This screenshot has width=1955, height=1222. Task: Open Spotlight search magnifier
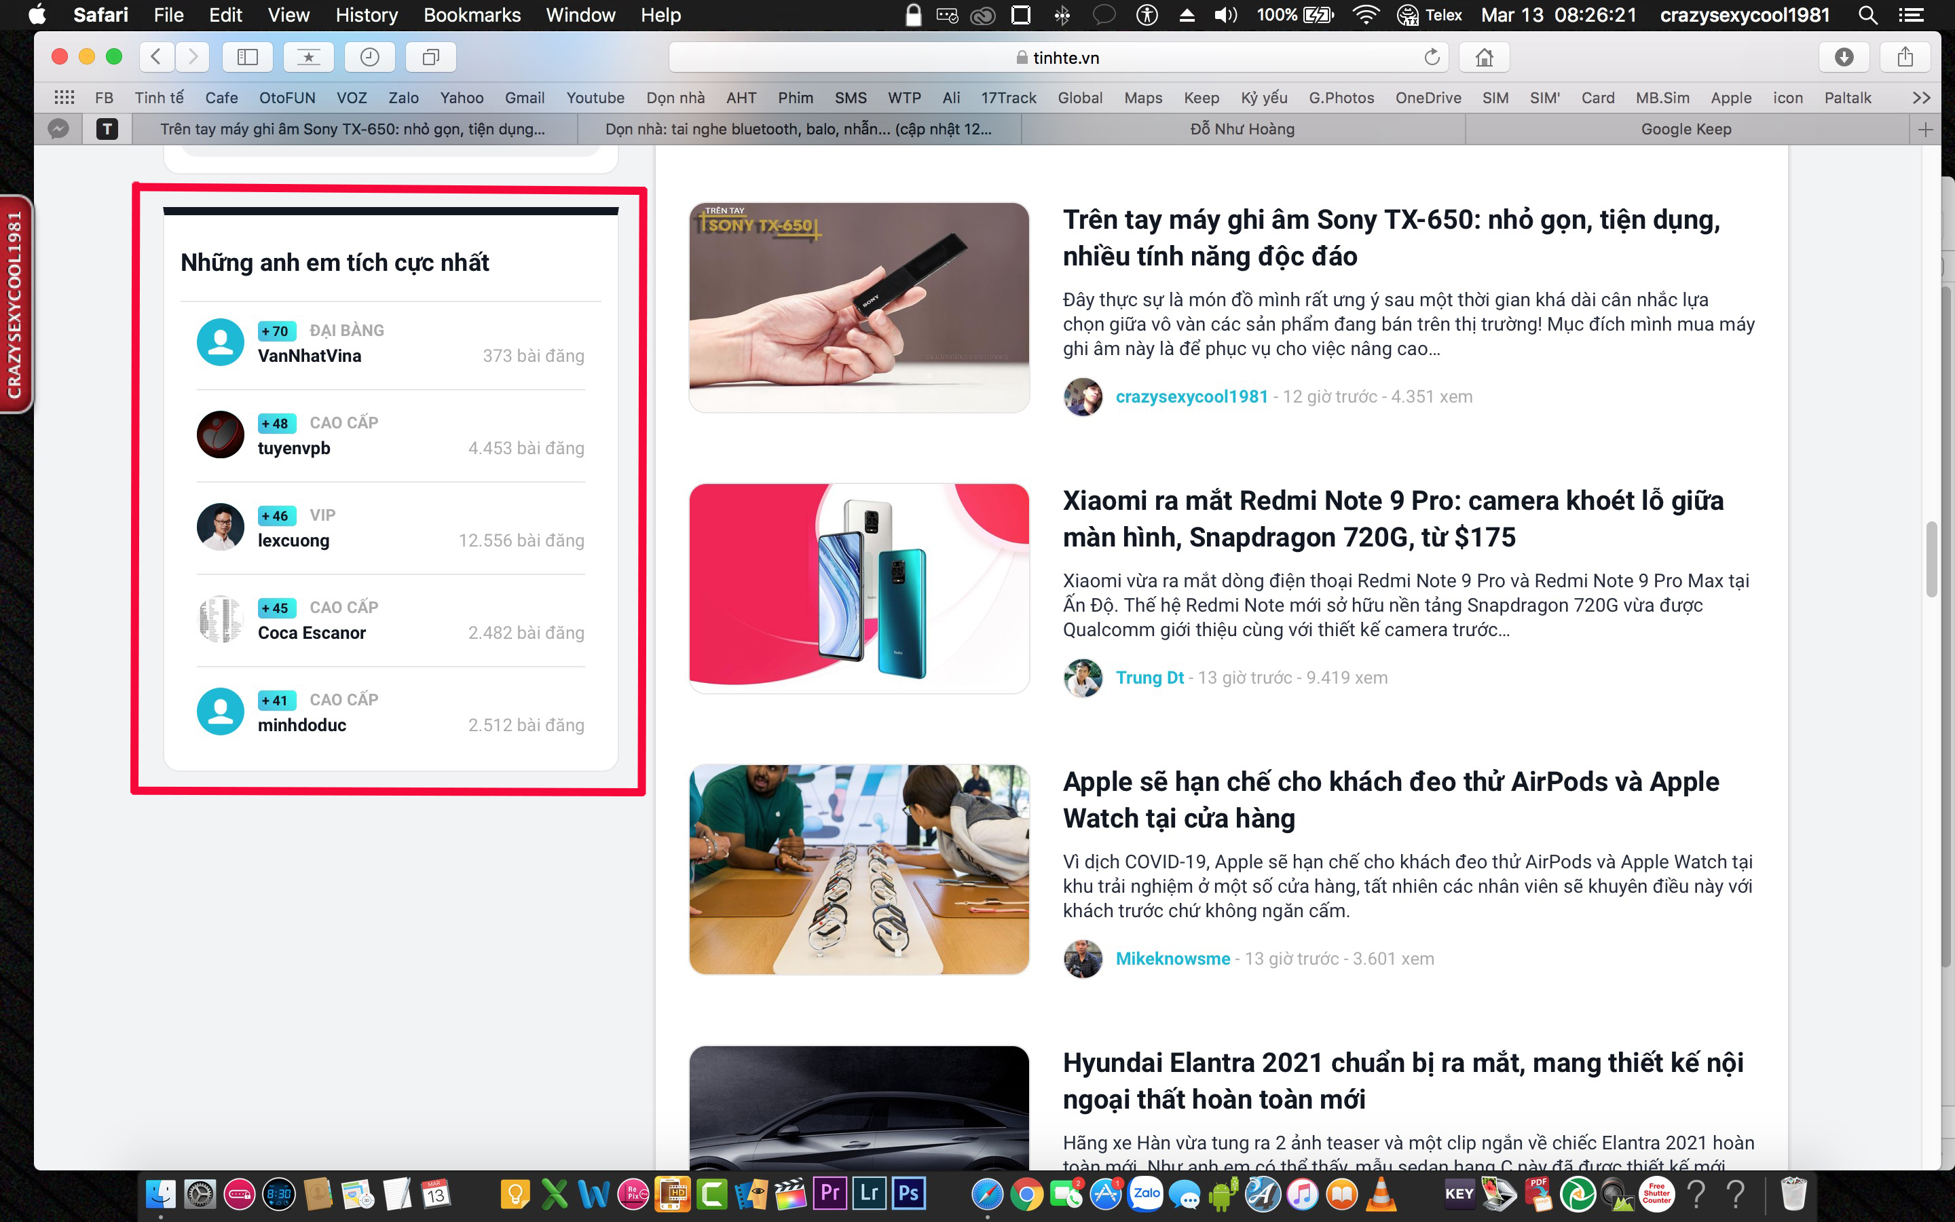[1867, 14]
